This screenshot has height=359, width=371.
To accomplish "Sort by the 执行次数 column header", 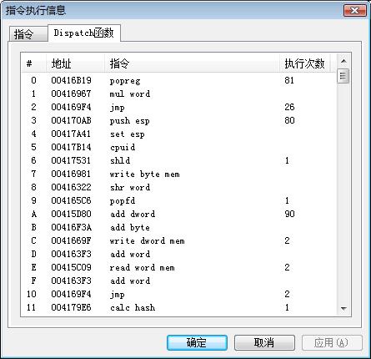I will point(304,63).
